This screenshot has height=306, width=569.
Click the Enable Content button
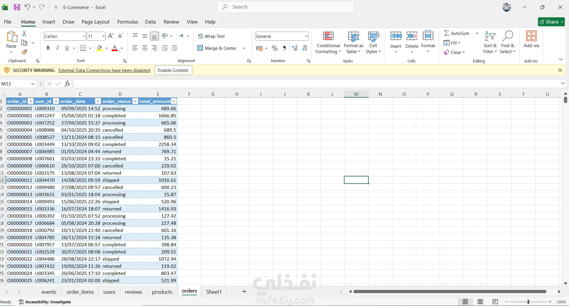coord(173,70)
